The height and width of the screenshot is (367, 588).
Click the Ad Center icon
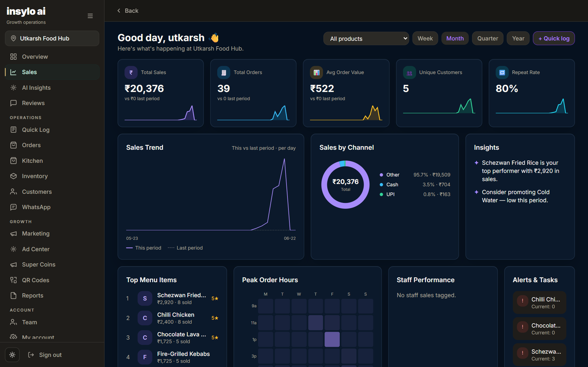[13, 249]
